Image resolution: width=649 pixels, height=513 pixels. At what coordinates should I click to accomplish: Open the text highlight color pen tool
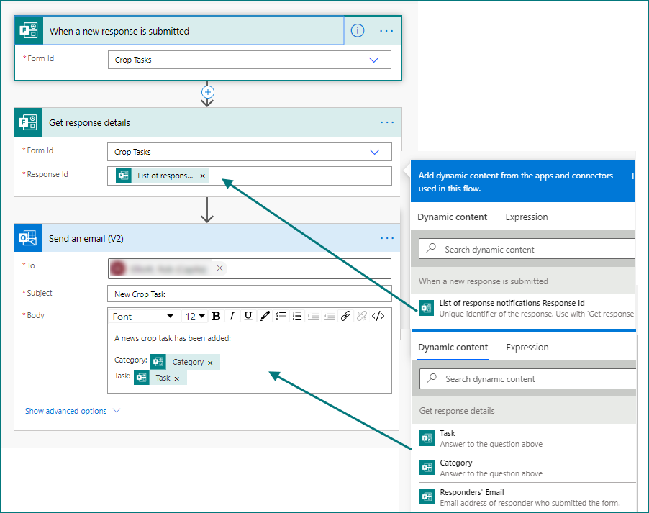click(x=265, y=317)
